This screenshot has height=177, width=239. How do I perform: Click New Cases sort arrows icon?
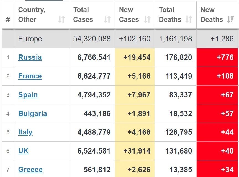tap(147, 19)
